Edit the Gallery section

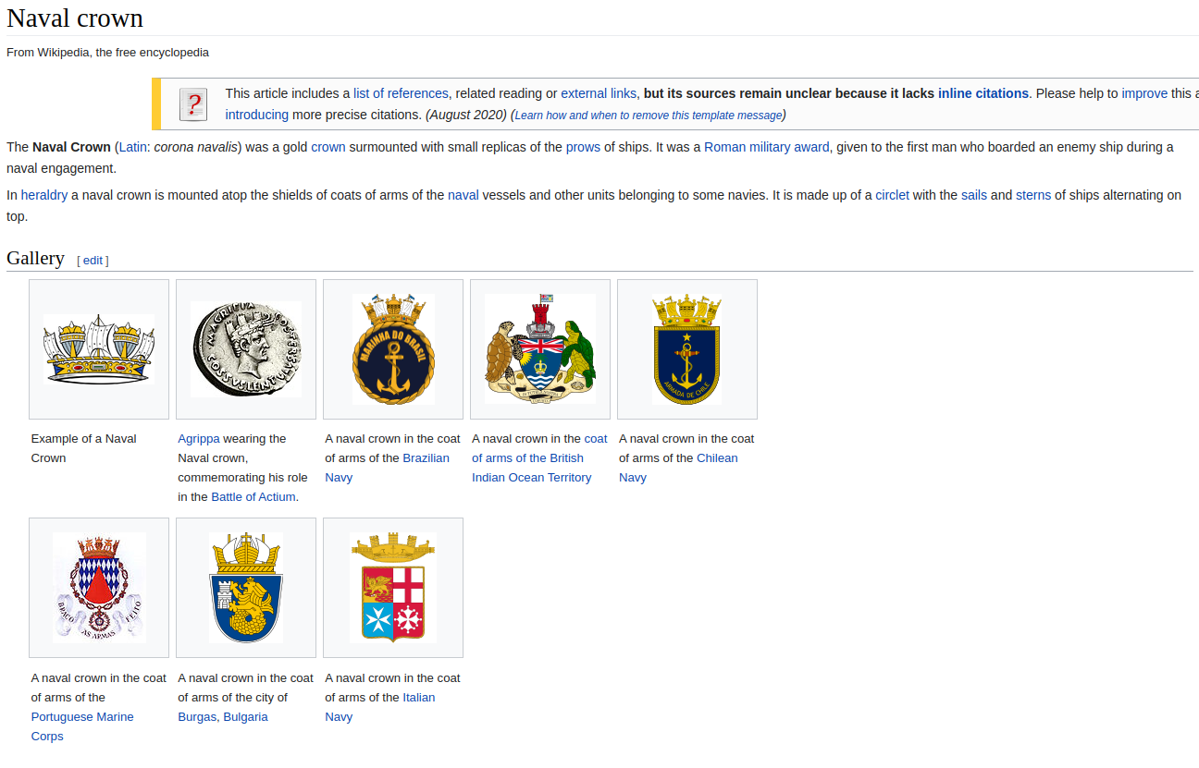click(93, 261)
